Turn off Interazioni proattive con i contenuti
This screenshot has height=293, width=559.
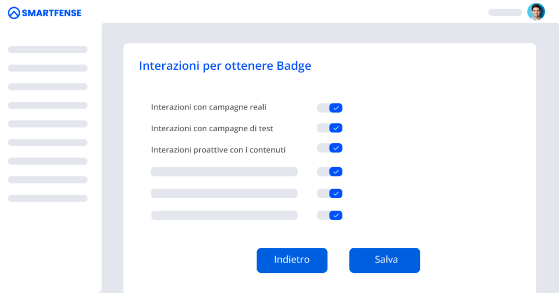[330, 148]
